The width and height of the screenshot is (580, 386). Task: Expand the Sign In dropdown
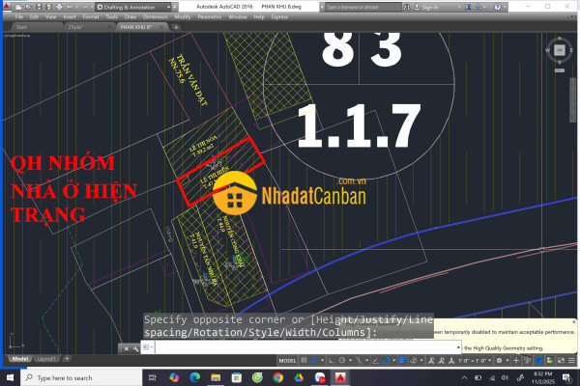pyautogui.click(x=458, y=7)
